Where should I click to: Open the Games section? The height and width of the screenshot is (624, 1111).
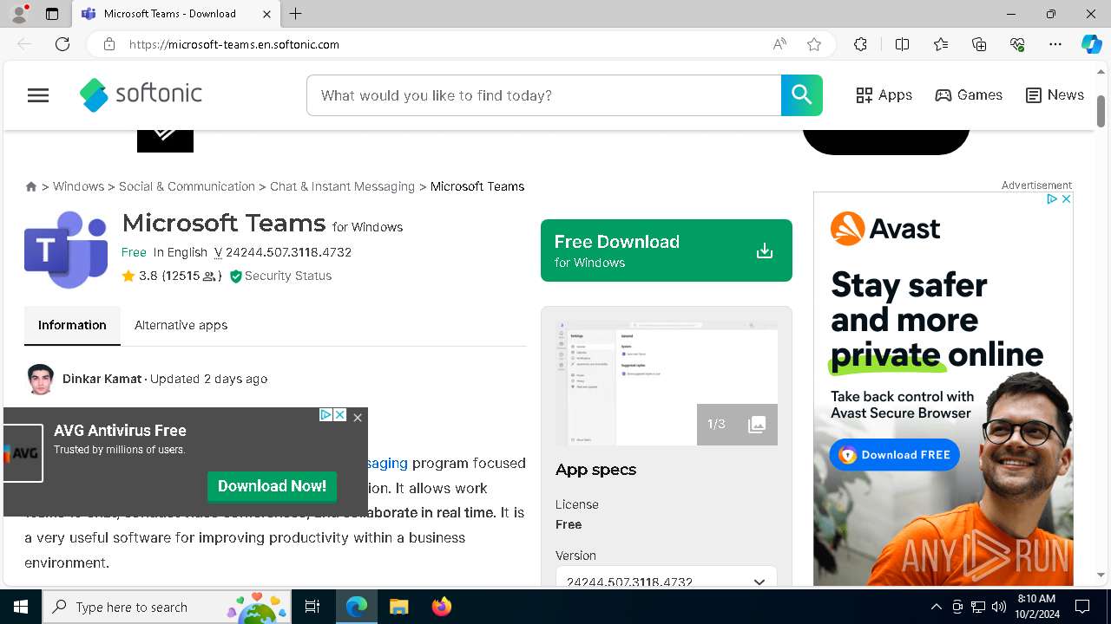coord(969,95)
